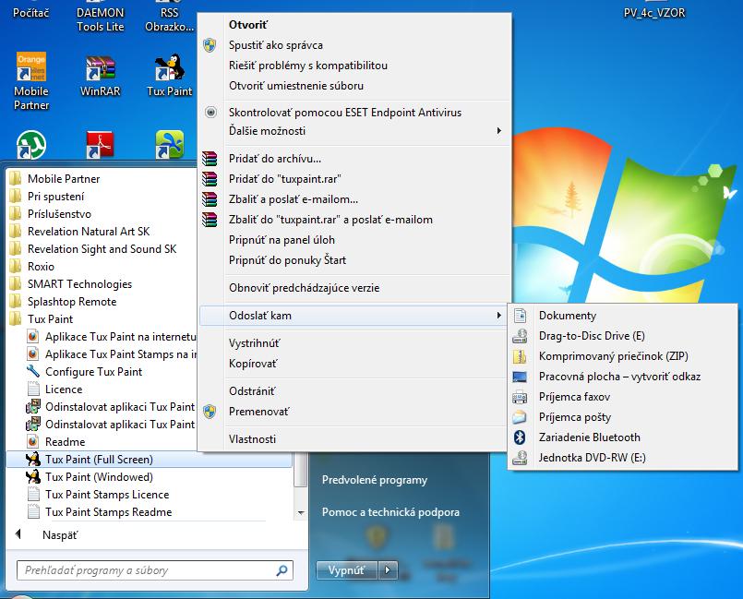Open the Mobile Partner desktop shortcut icon
This screenshot has height=599, width=743.
[x=31, y=66]
